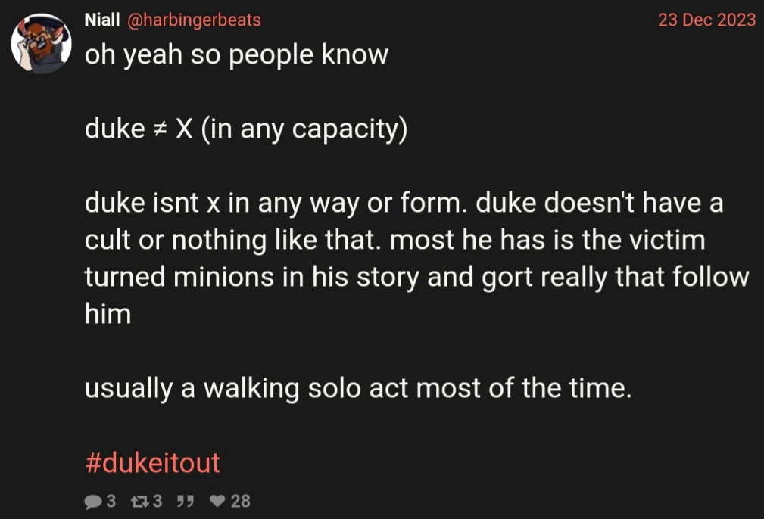Click the word "cult" in the post
This screenshot has height=519, width=764.
[105, 241]
